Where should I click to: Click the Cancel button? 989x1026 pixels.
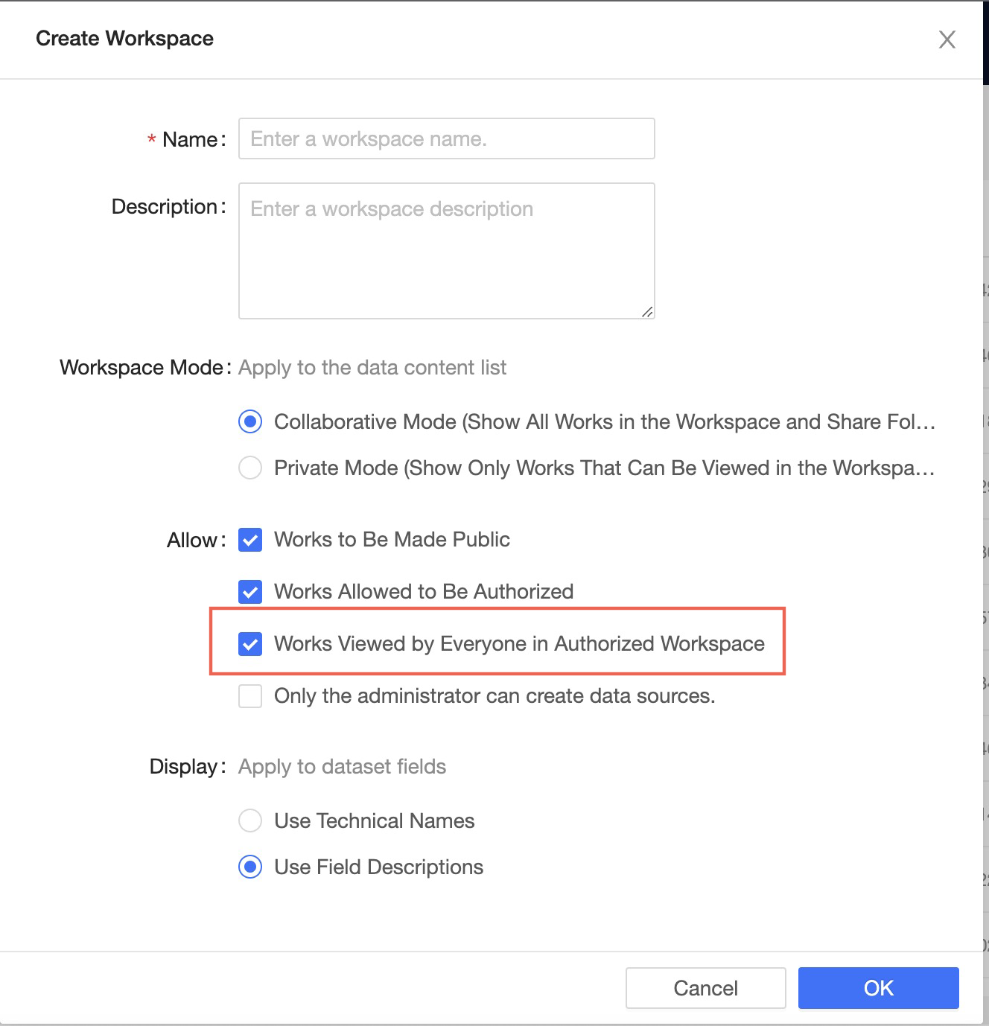click(705, 988)
